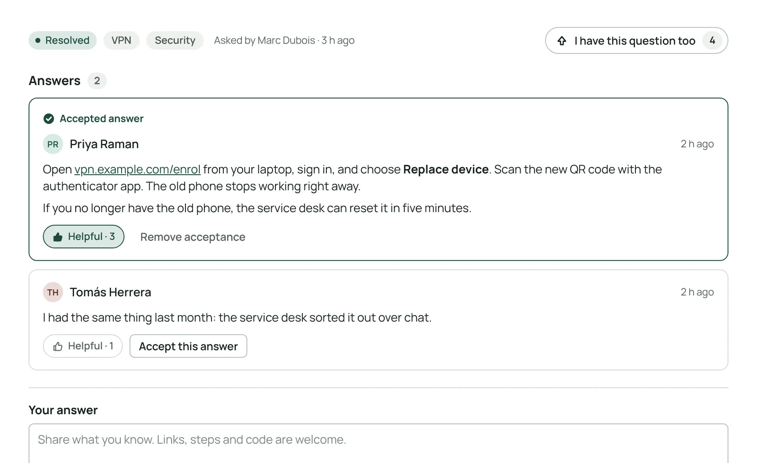
Task: Focus the Your answer text field
Action: (x=378, y=443)
